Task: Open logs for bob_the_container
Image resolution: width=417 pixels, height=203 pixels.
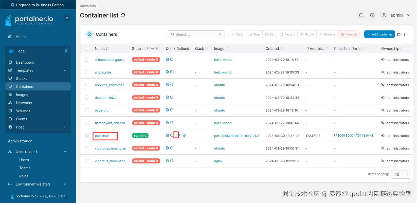Action: point(167,85)
